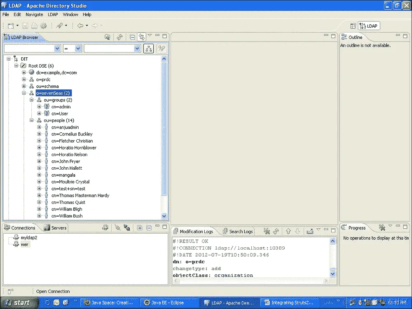Select cn=Cornelius Buckley entry

(72, 134)
